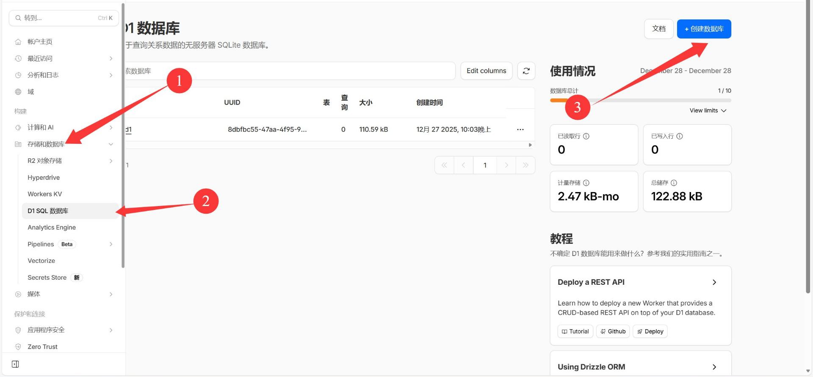The image size is (813, 377).
Task: Open Analytics Engine in sidebar
Action: click(x=52, y=228)
